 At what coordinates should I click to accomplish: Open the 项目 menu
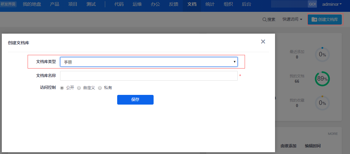(73, 4)
